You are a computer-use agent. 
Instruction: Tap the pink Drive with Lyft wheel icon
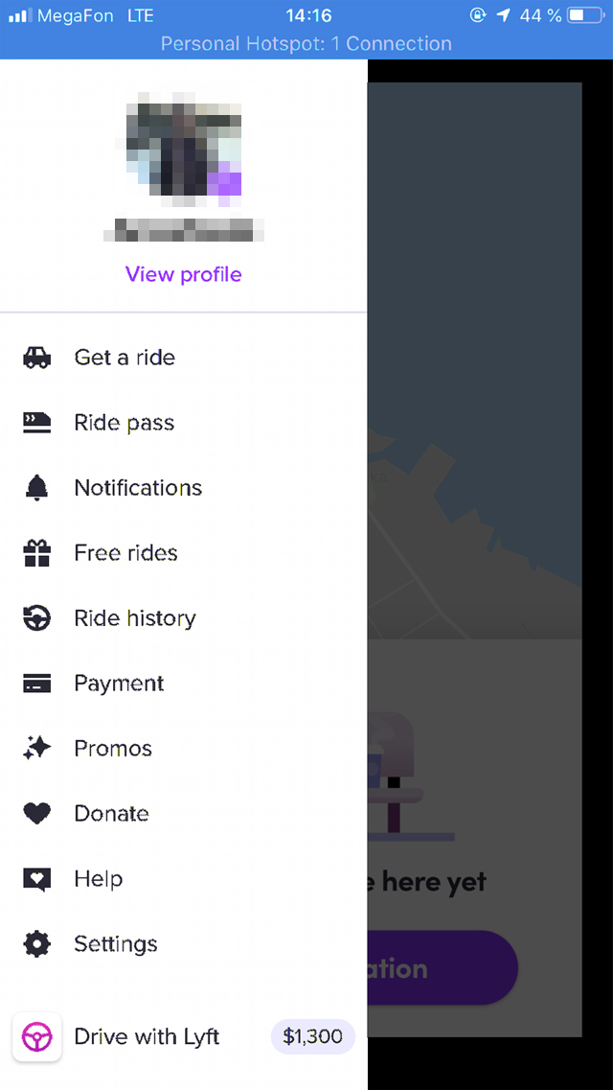coord(36,1037)
